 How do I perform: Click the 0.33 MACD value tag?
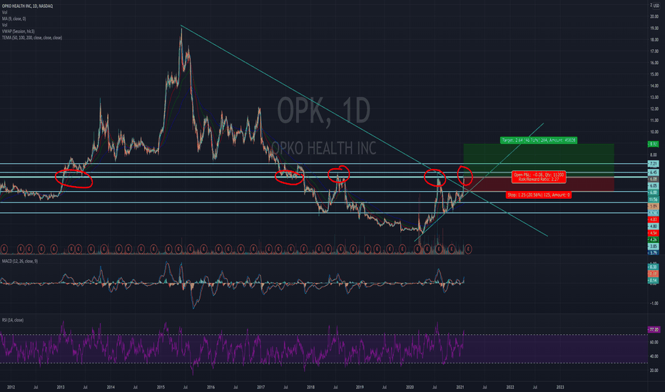click(x=653, y=267)
